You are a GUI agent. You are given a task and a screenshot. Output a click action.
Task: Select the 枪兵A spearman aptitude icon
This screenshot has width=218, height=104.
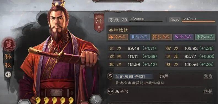(183, 37)
